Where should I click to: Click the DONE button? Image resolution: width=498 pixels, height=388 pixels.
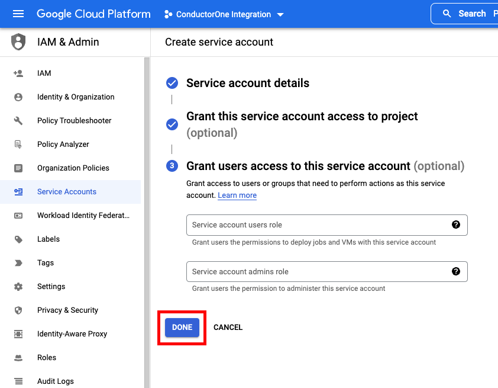tap(182, 327)
